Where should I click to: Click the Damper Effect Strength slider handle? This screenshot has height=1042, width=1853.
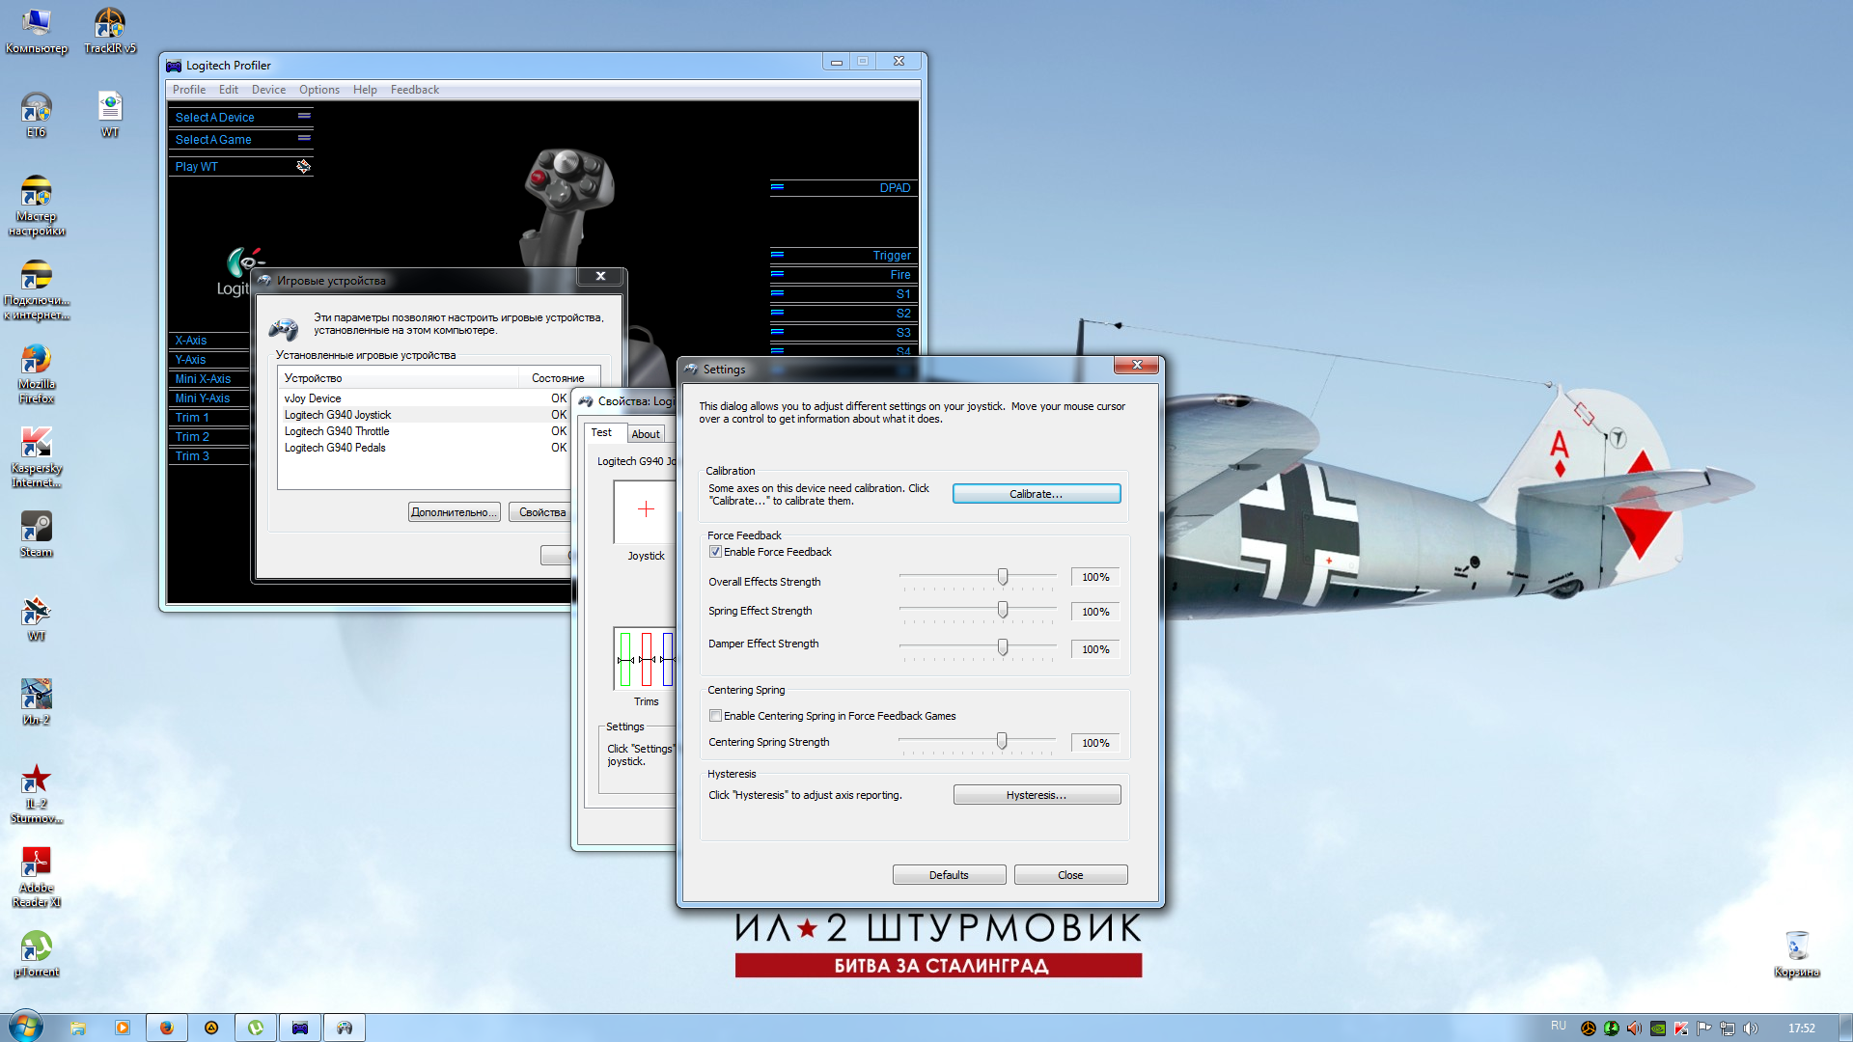pyautogui.click(x=1003, y=647)
